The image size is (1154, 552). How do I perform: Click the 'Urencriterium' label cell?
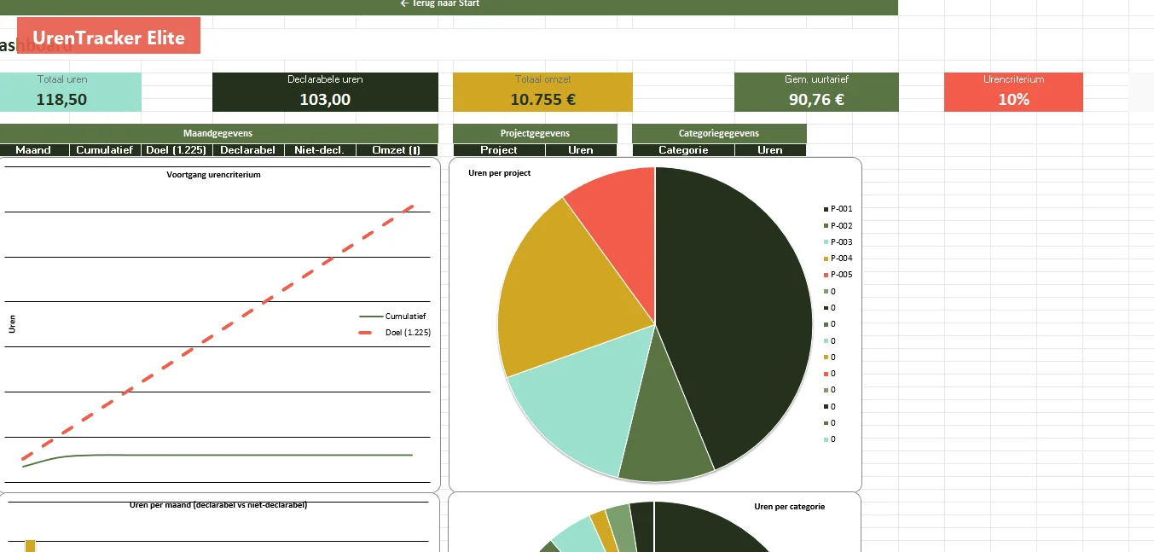[x=1013, y=79]
